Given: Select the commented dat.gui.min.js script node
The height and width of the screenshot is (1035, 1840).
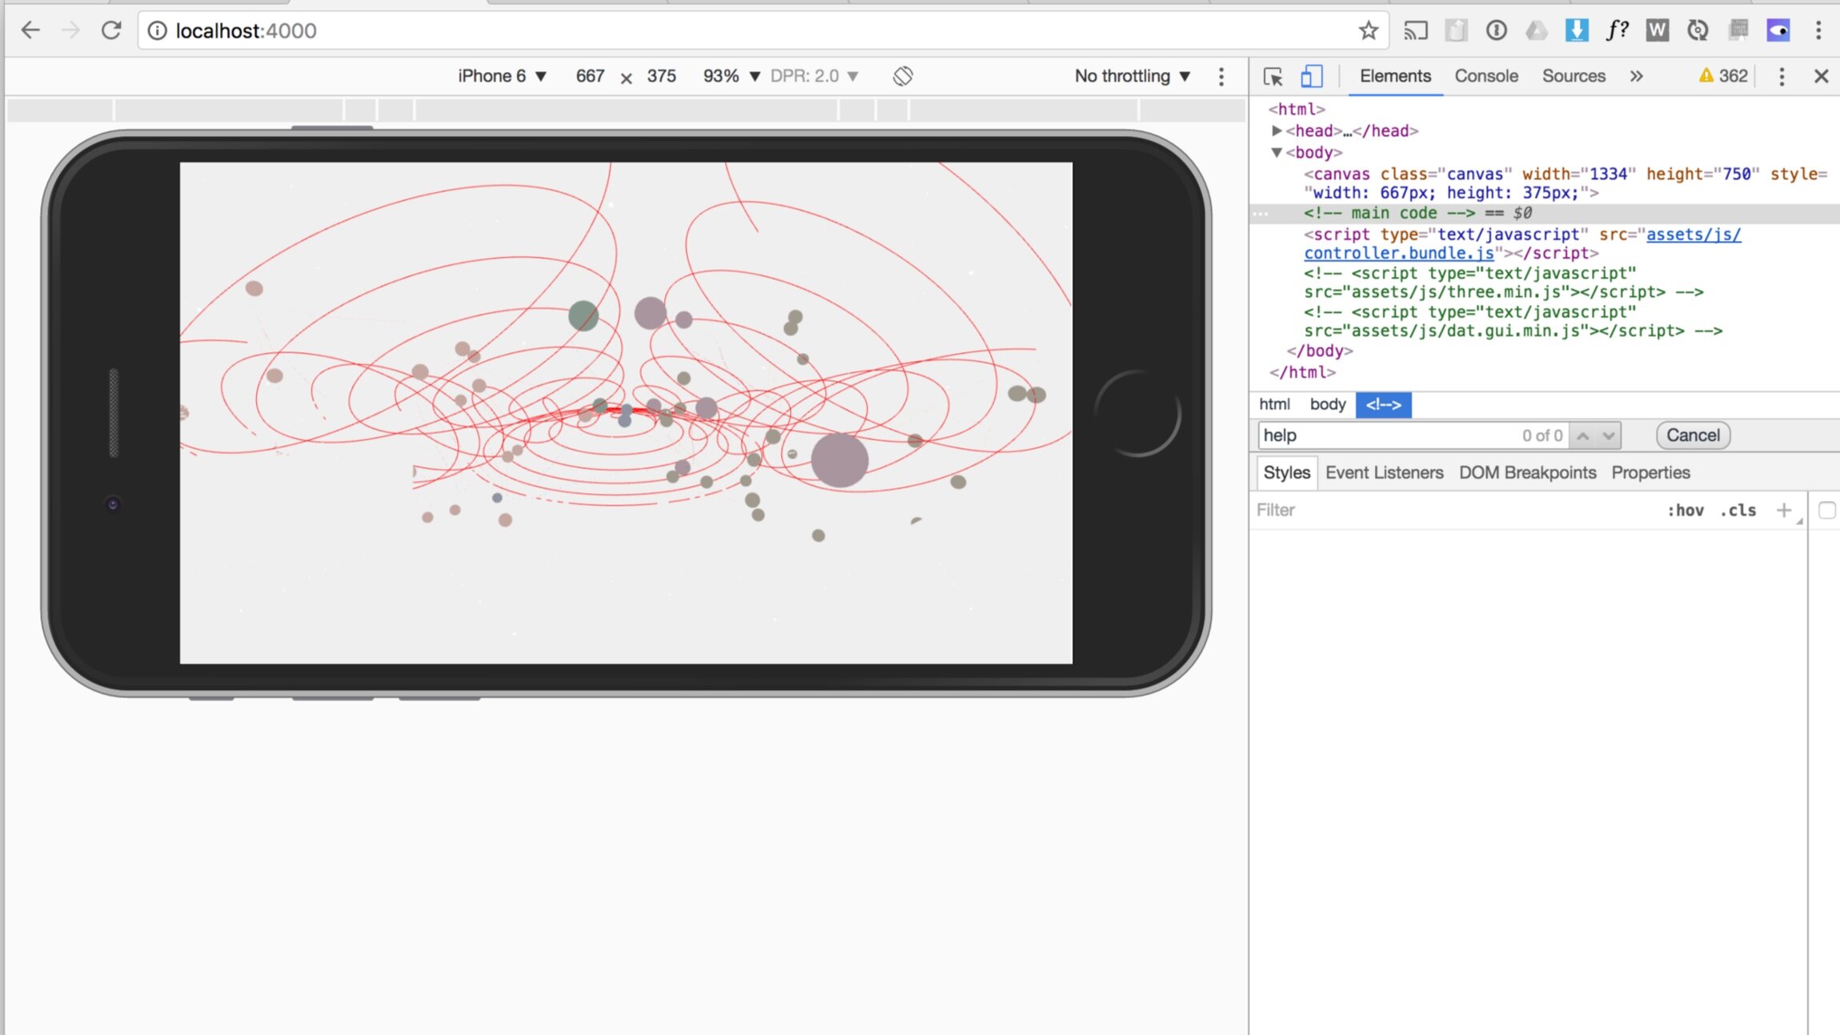Looking at the screenshot, I should click(1513, 321).
